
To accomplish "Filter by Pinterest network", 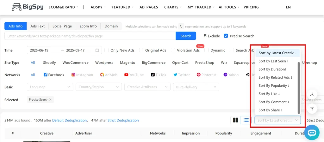I will pos(207,75).
